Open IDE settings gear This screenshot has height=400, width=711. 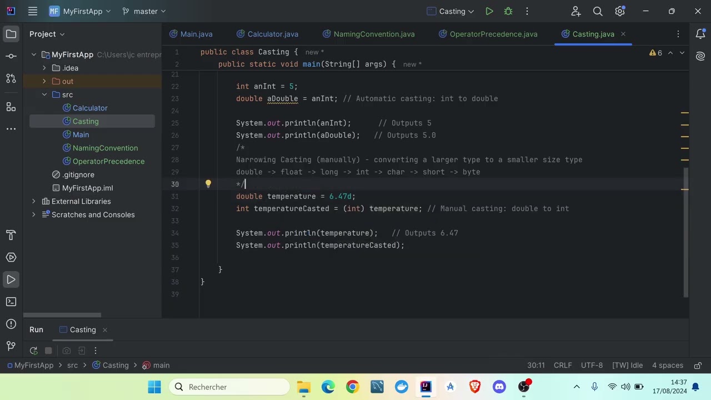[x=620, y=11]
